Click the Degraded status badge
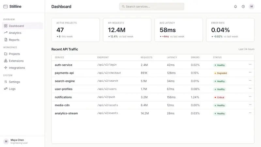The width and height of the screenshot is (261, 147). pyautogui.click(x=221, y=73)
